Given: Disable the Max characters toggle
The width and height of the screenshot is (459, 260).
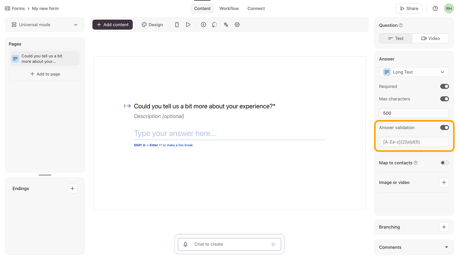Looking at the screenshot, I should pos(444,99).
